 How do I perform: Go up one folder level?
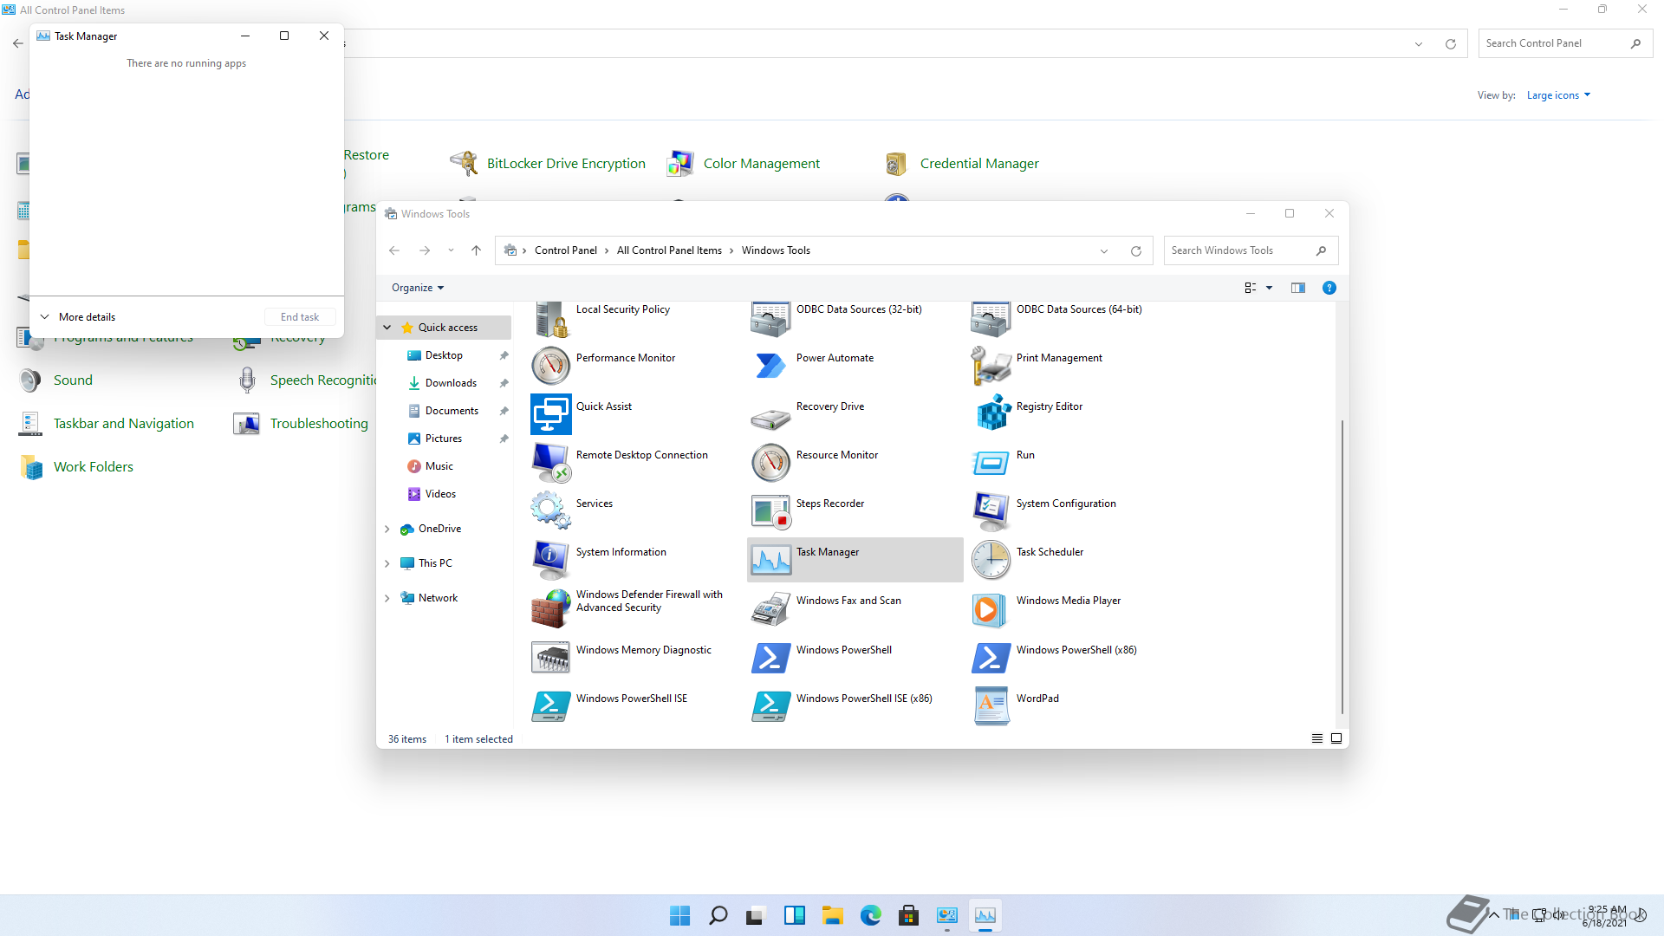[x=476, y=250]
